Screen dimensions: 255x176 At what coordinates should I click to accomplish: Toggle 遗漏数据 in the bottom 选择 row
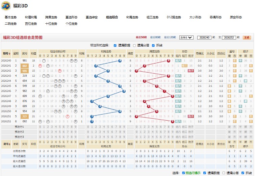tap(205, 173)
